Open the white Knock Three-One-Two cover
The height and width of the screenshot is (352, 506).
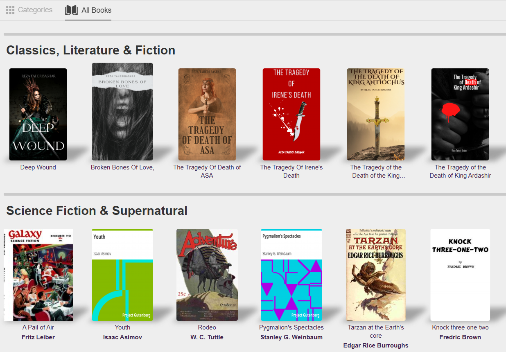pos(460,275)
